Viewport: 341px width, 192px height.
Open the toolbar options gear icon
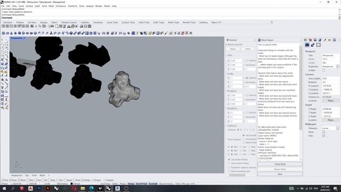pos(272,22)
